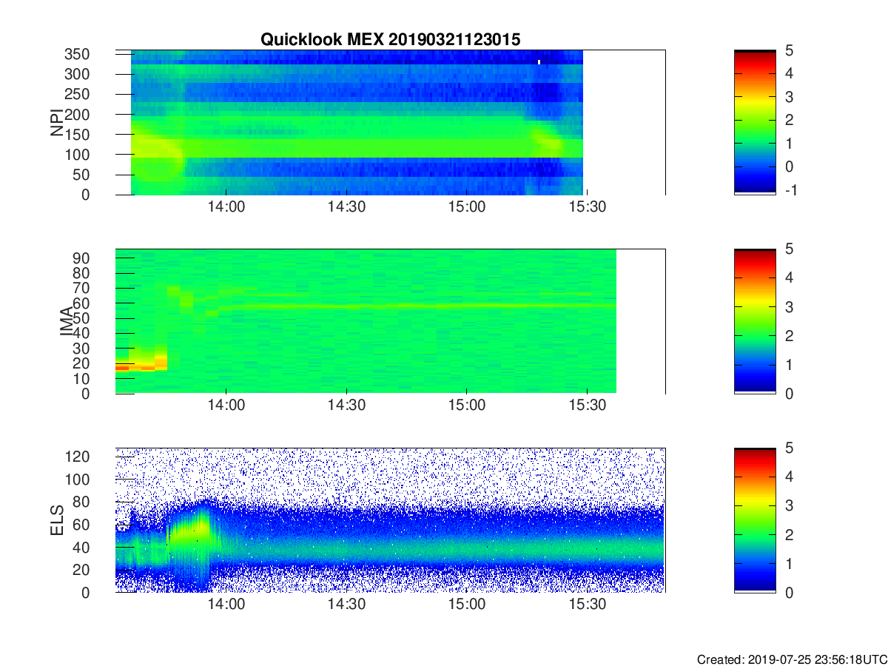The width and height of the screenshot is (888, 666).
Task: Select the ELS y-axis label
Action: 56,520
